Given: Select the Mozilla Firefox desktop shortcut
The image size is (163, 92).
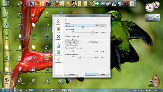Looking at the screenshot, I should coord(20,81).
